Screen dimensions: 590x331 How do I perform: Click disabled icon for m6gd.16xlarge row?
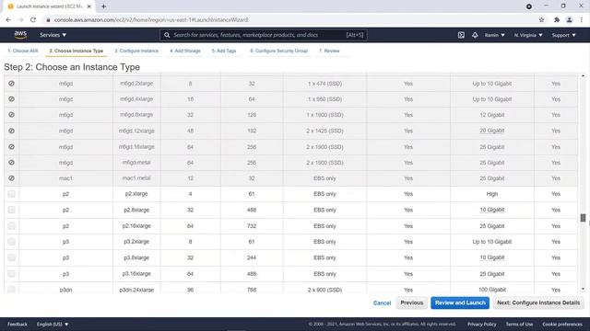(12, 147)
